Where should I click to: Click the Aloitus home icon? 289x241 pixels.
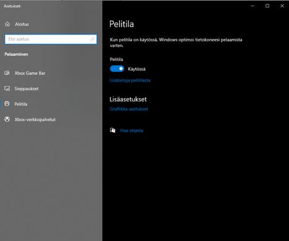tap(7, 24)
